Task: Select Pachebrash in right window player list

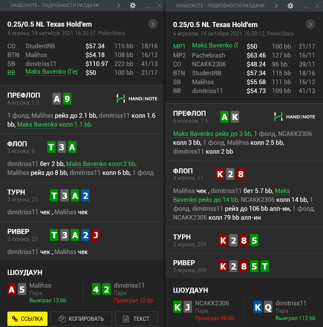Action: click(x=208, y=55)
